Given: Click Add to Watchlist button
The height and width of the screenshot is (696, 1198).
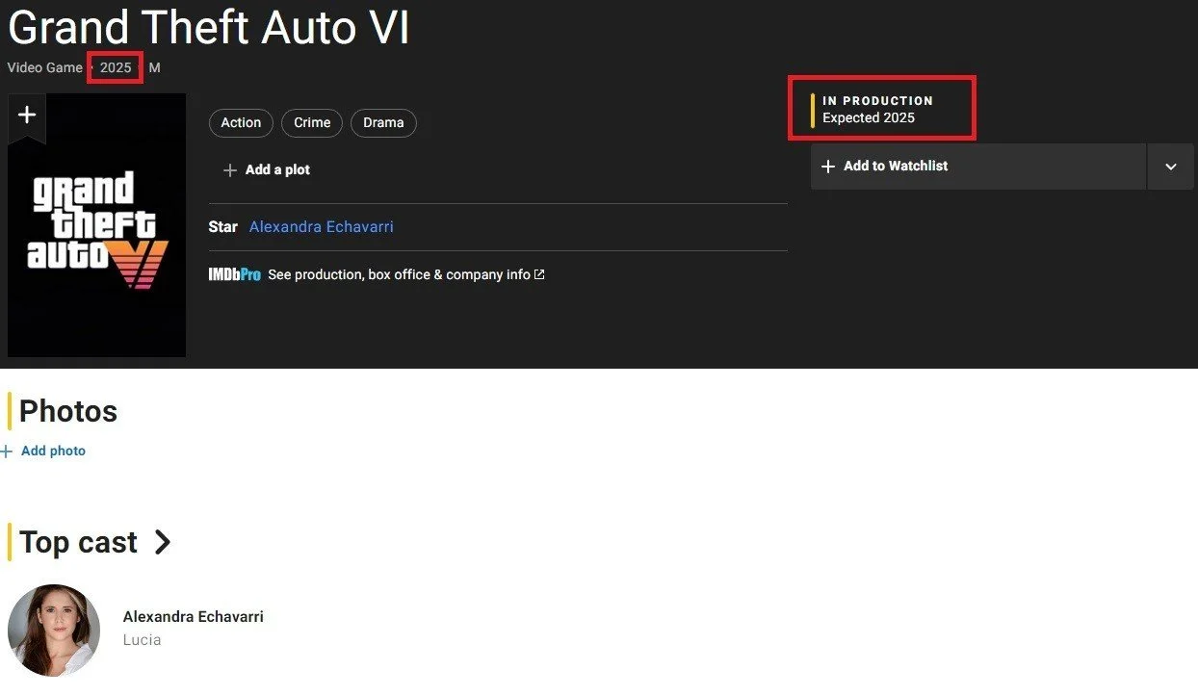Looking at the screenshot, I should (978, 167).
